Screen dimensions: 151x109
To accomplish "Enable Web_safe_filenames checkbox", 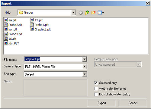I will [96, 89].
